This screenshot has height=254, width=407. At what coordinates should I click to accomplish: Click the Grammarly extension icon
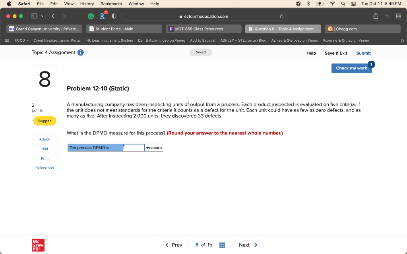tap(91, 16)
